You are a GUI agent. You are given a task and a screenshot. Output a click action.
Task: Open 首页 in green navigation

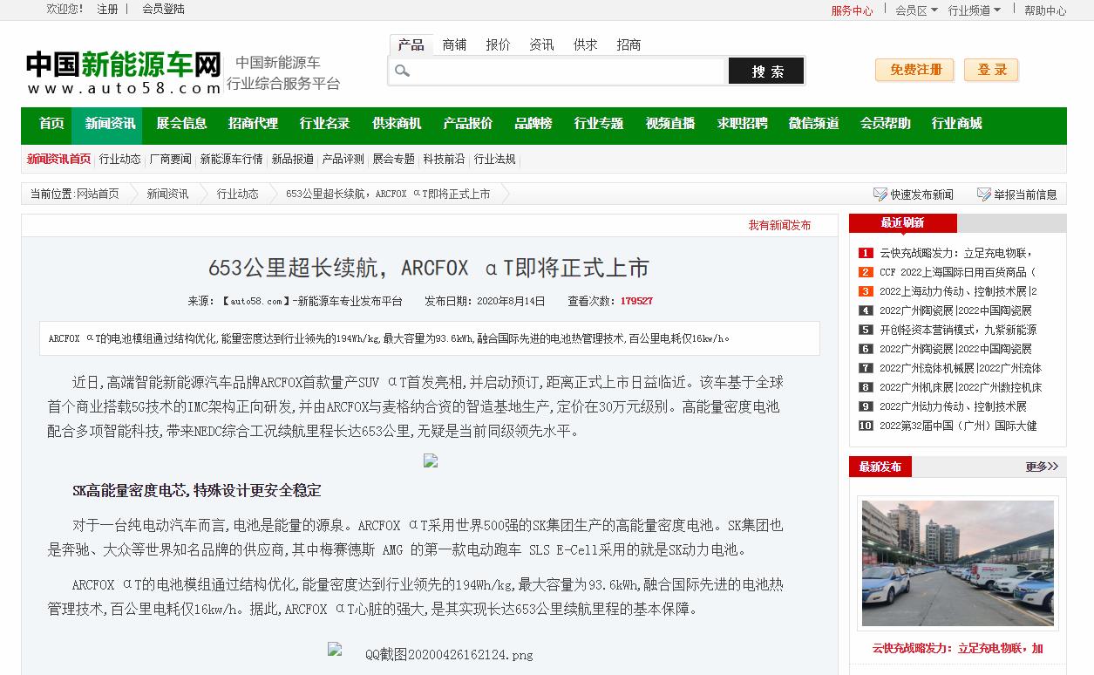pos(51,124)
